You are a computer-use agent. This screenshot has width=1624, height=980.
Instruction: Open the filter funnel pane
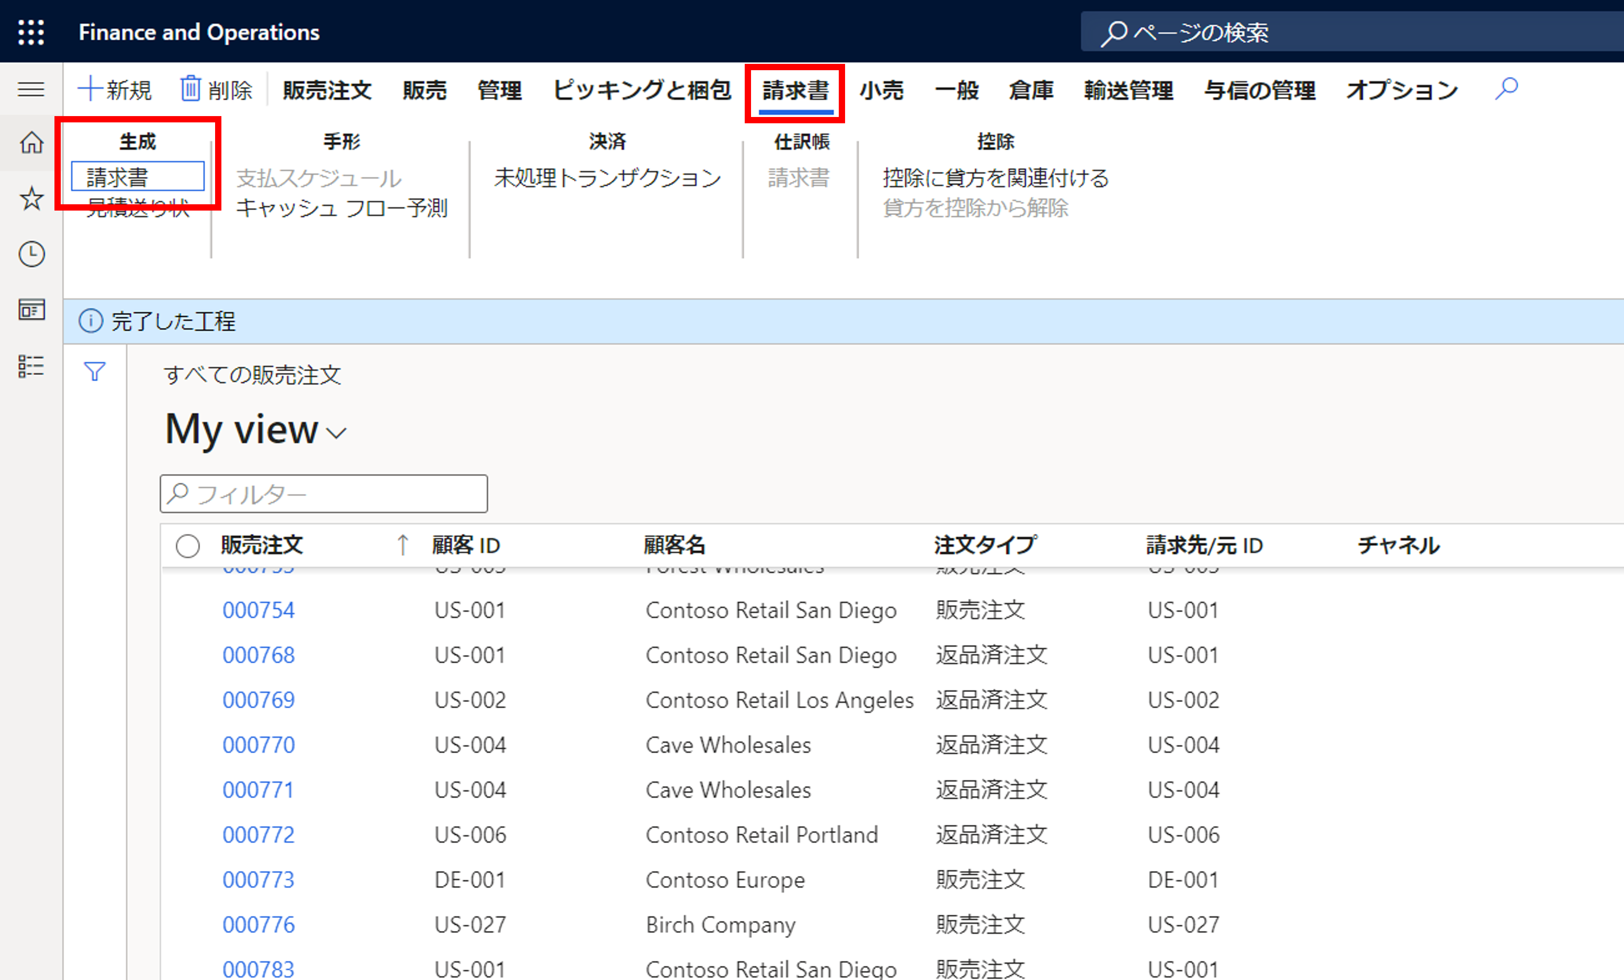95,372
